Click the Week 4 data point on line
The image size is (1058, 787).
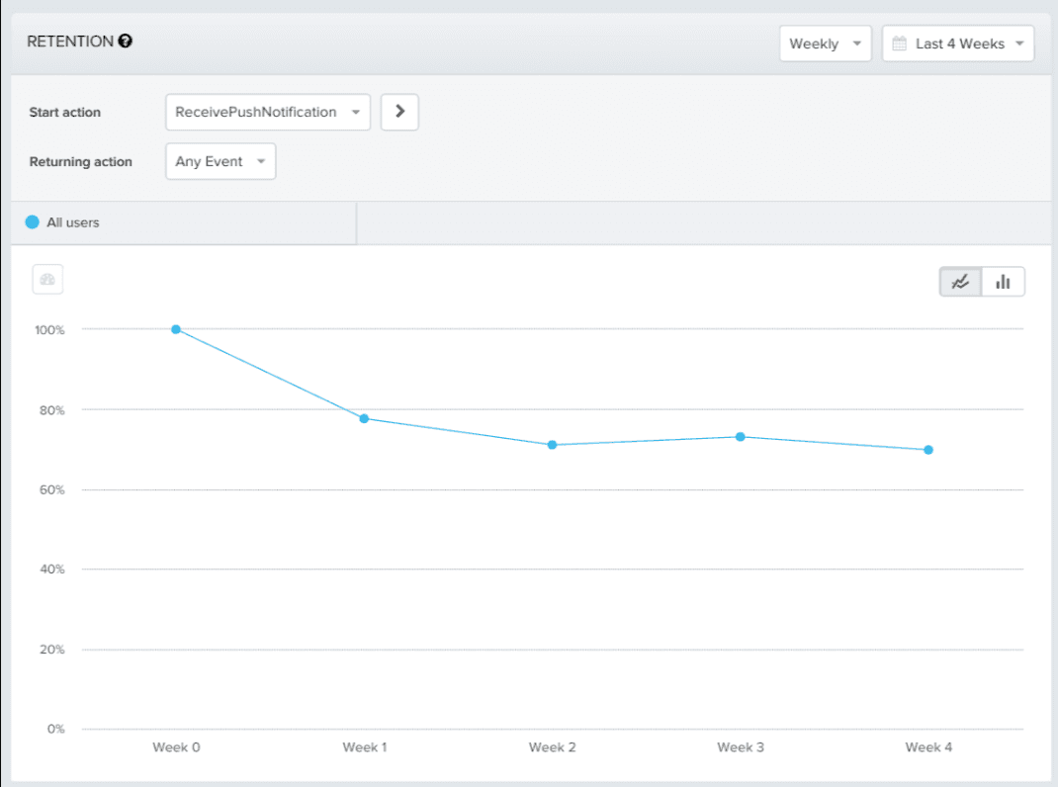click(928, 450)
